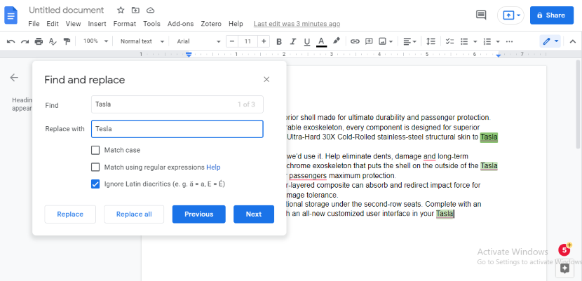This screenshot has height=281, width=582.
Task: Decrease the font size
Action: click(x=232, y=41)
